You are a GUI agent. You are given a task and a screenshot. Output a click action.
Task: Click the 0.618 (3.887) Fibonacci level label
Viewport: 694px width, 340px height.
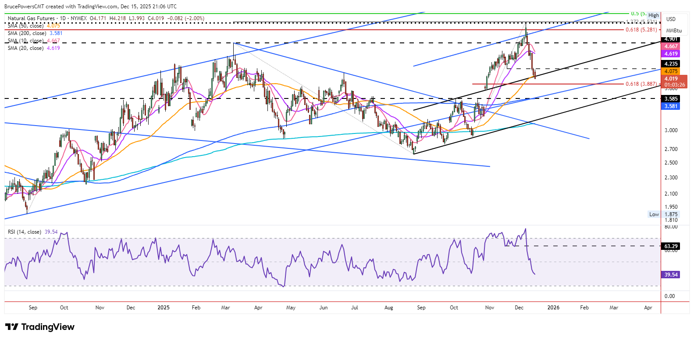[641, 84]
